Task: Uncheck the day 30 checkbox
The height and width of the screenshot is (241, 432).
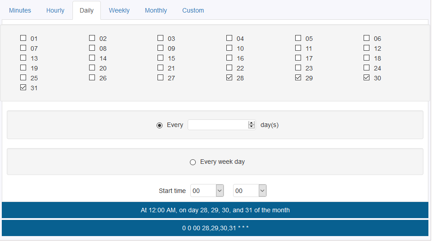Action: pos(366,78)
